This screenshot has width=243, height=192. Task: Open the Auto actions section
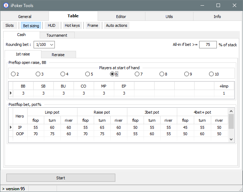tap(117, 25)
